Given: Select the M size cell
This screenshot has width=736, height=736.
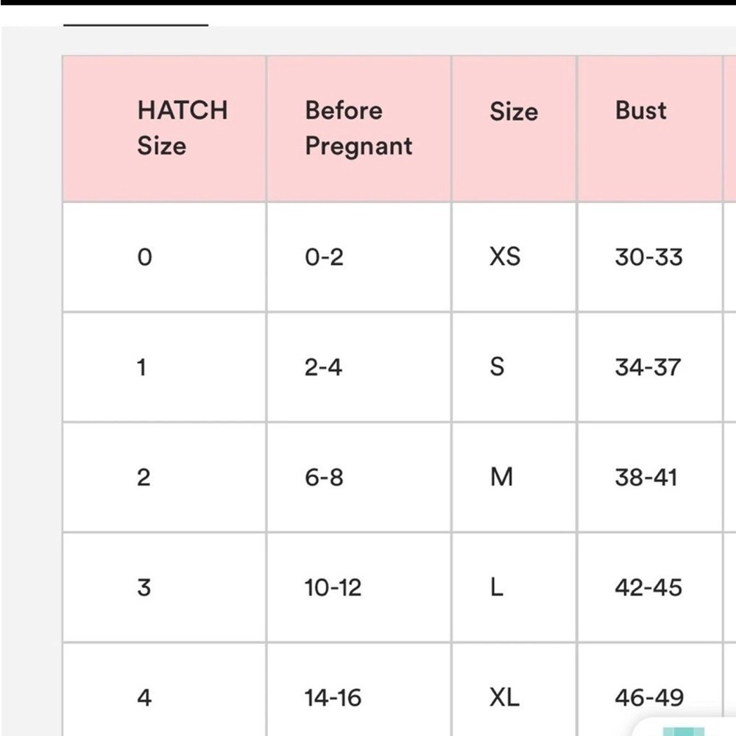Looking at the screenshot, I should point(514,478).
